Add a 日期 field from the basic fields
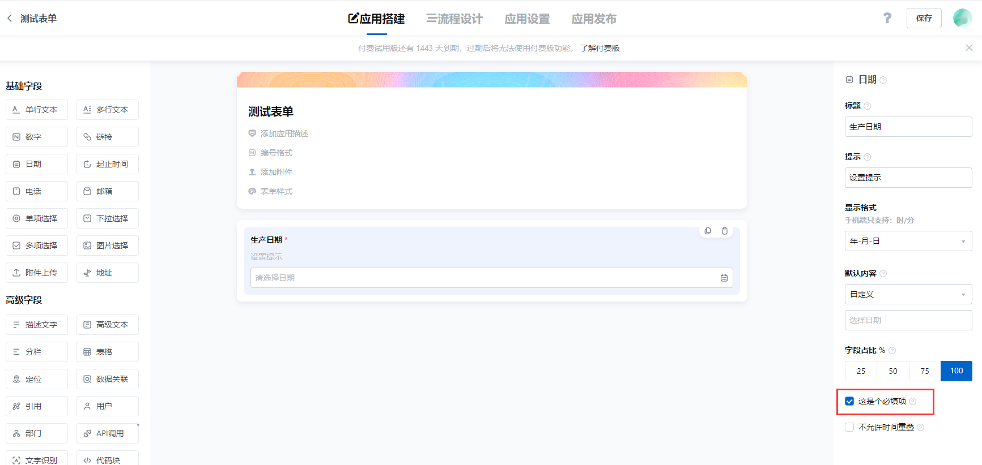The height and width of the screenshot is (465, 982). (x=37, y=164)
